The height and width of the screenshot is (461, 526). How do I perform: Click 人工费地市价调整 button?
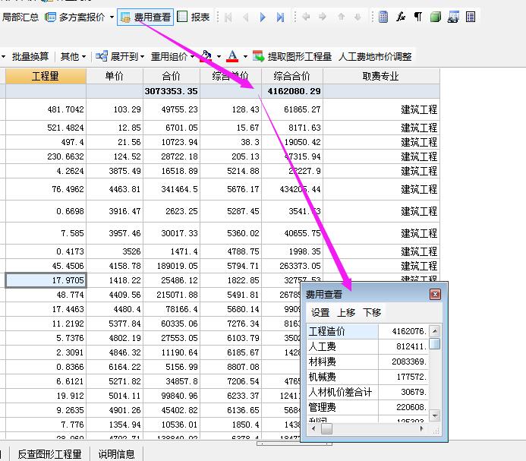pos(375,56)
